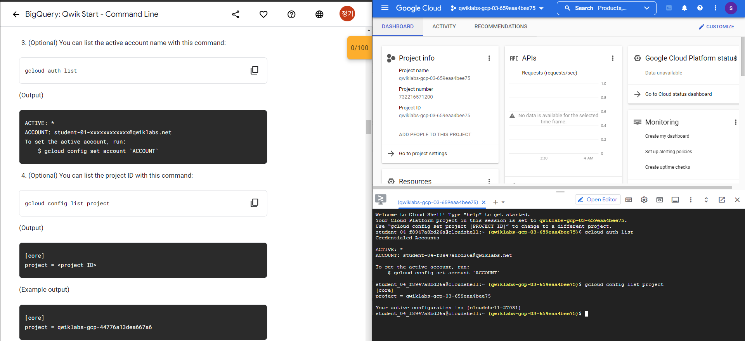Go back from BigQuery Qwik Start lab

pos(16,14)
